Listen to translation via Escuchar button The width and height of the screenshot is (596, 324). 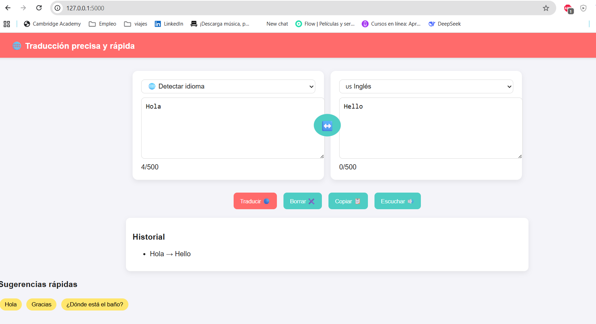[397, 201]
